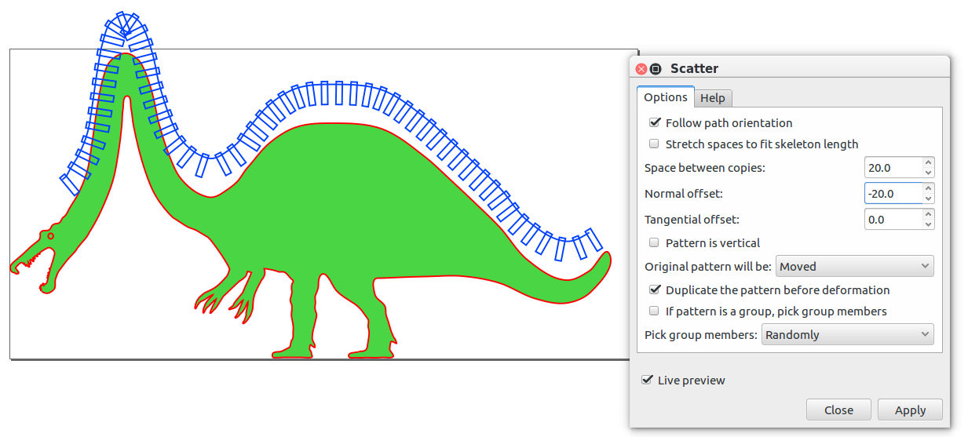Viewport: 968px width, 437px height.
Task: Open the Original pattern will be dropdown
Action: pyautogui.click(x=854, y=267)
